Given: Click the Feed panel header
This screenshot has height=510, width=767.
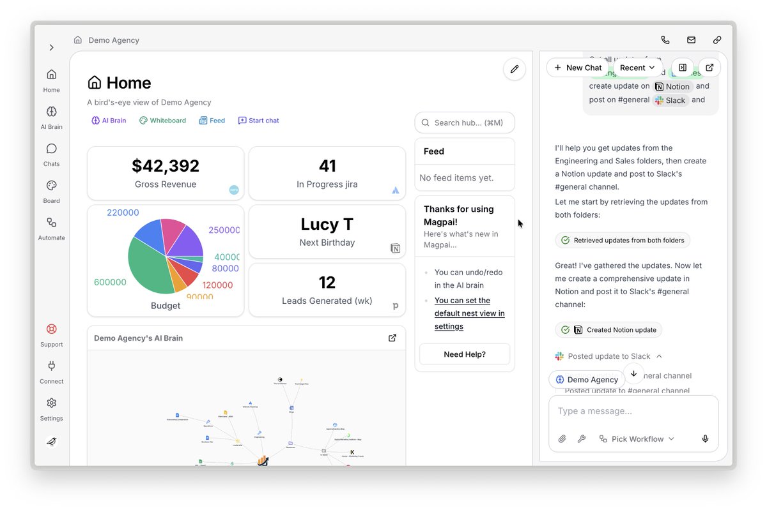Looking at the screenshot, I should coord(465,151).
